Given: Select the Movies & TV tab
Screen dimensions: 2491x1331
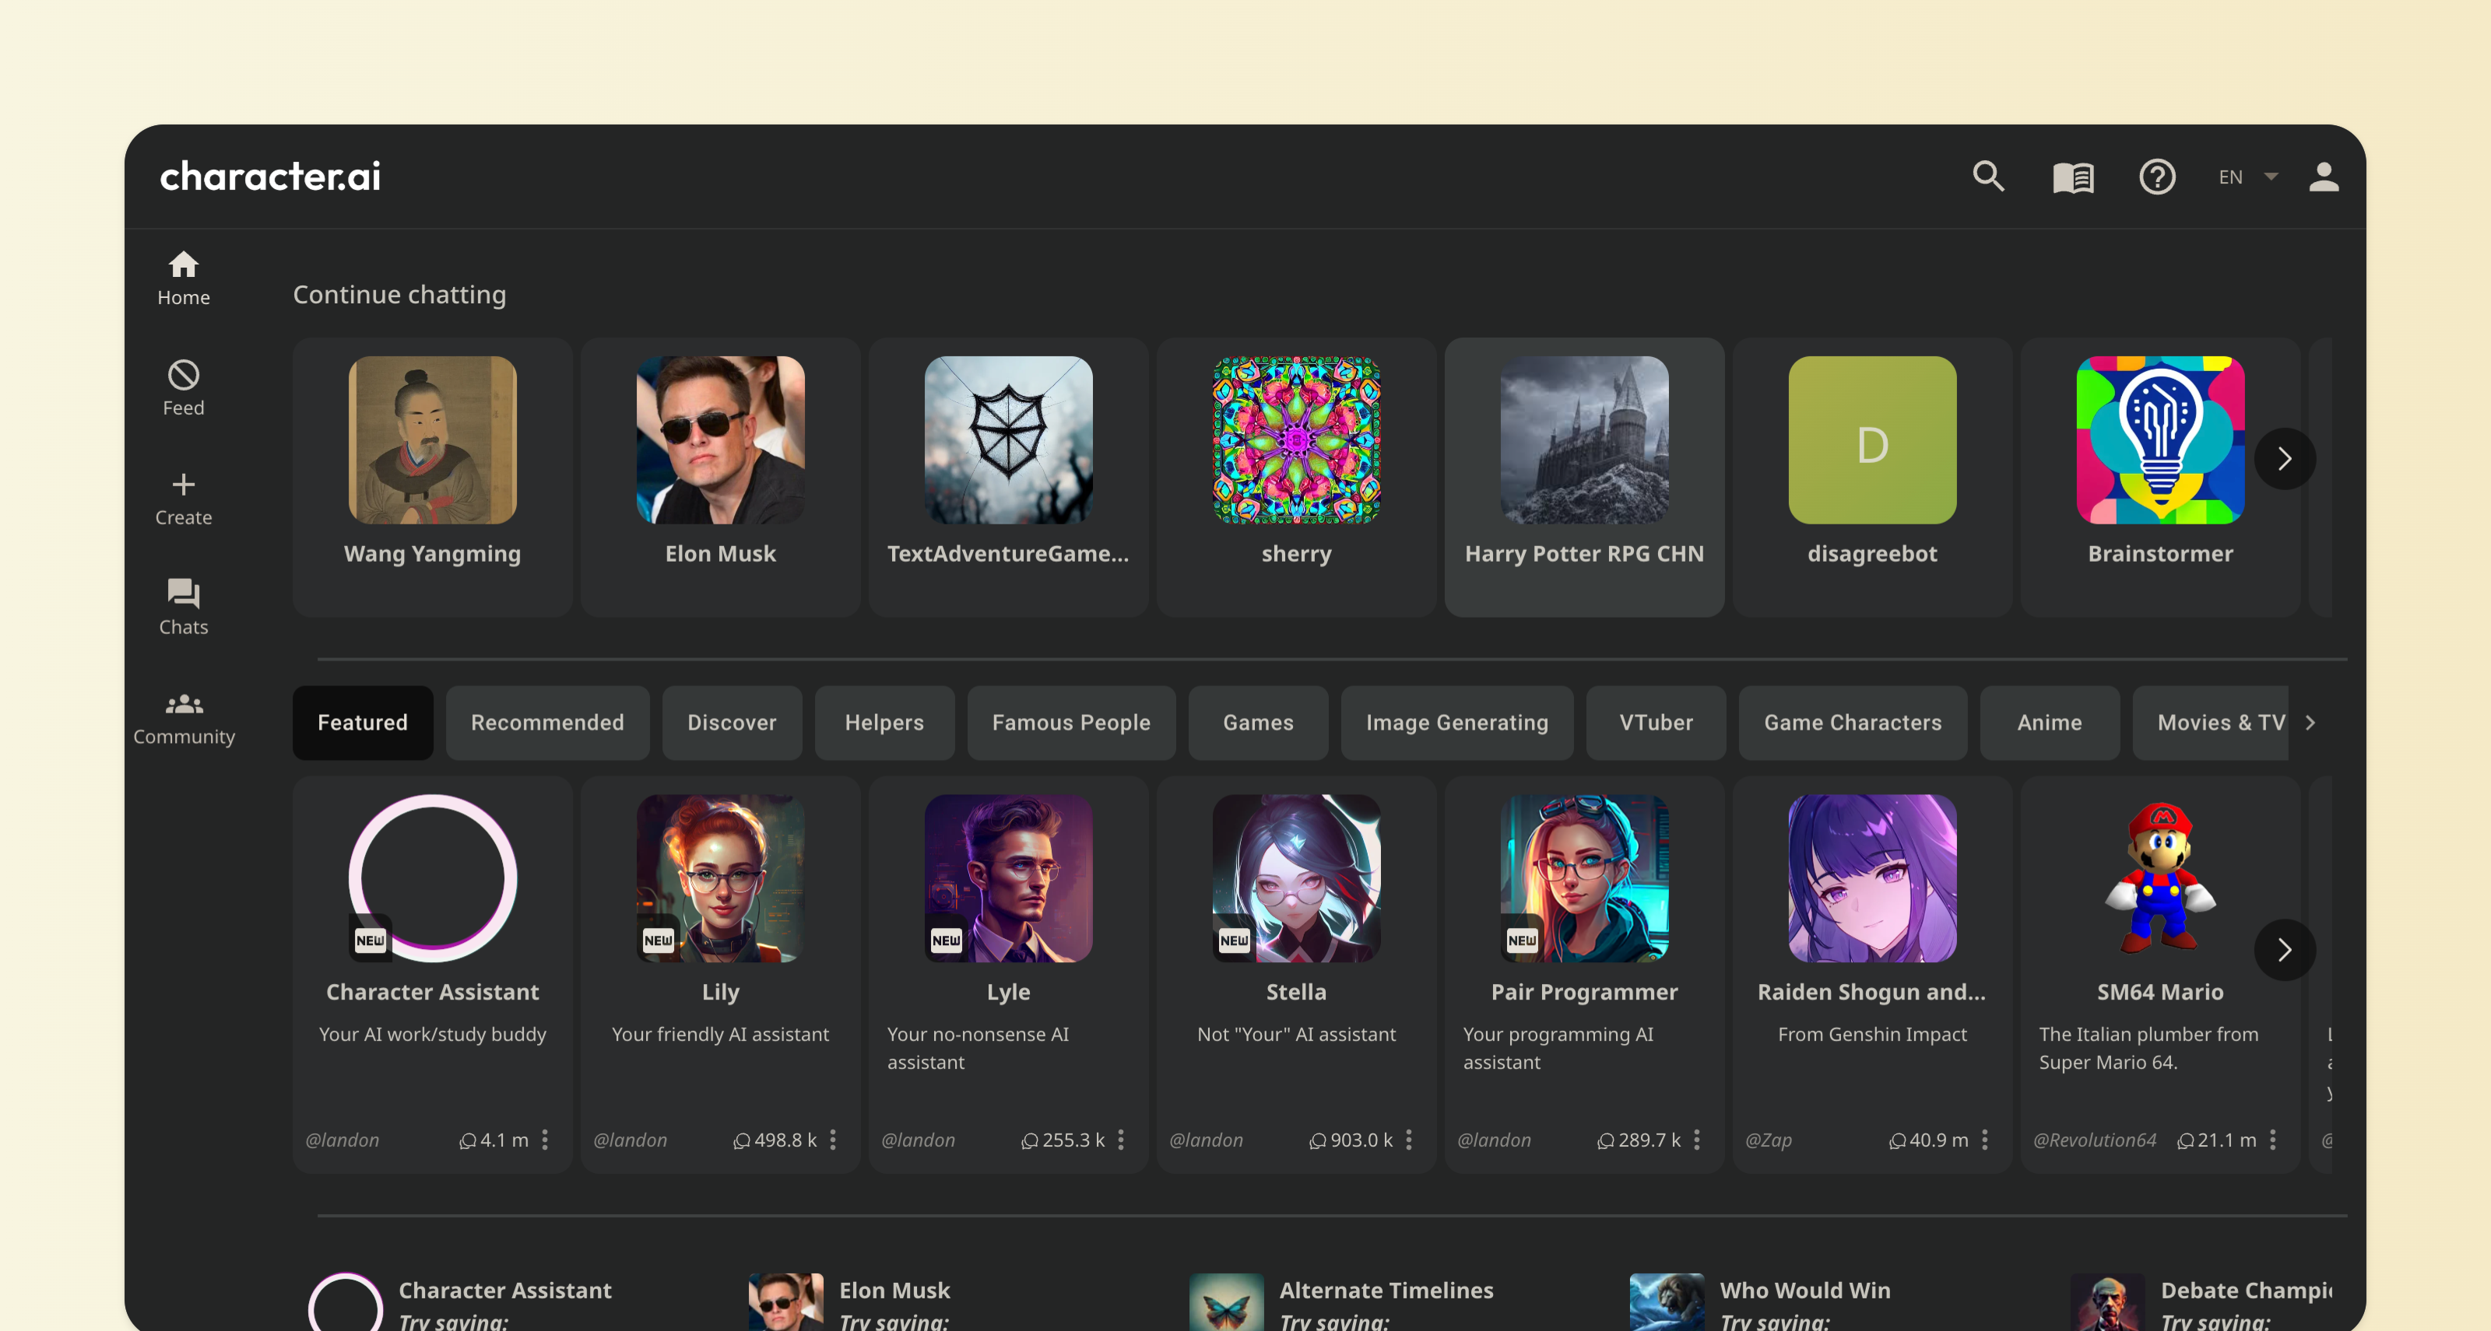Looking at the screenshot, I should (x=2211, y=723).
